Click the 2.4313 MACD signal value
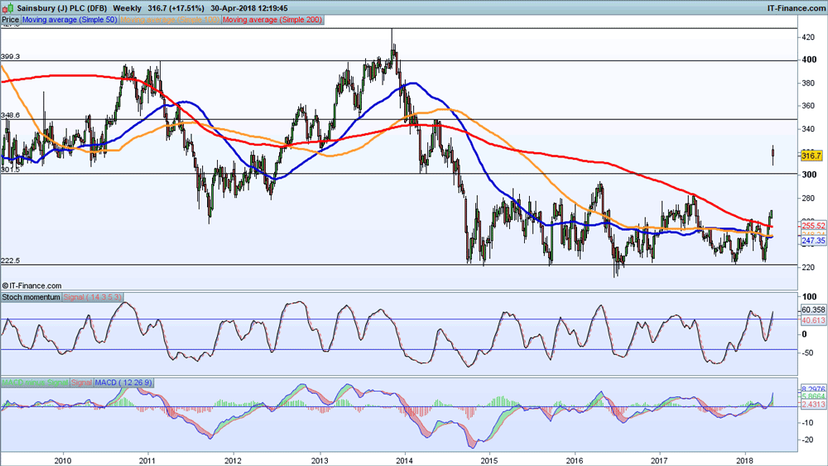The image size is (828, 466). (813, 404)
